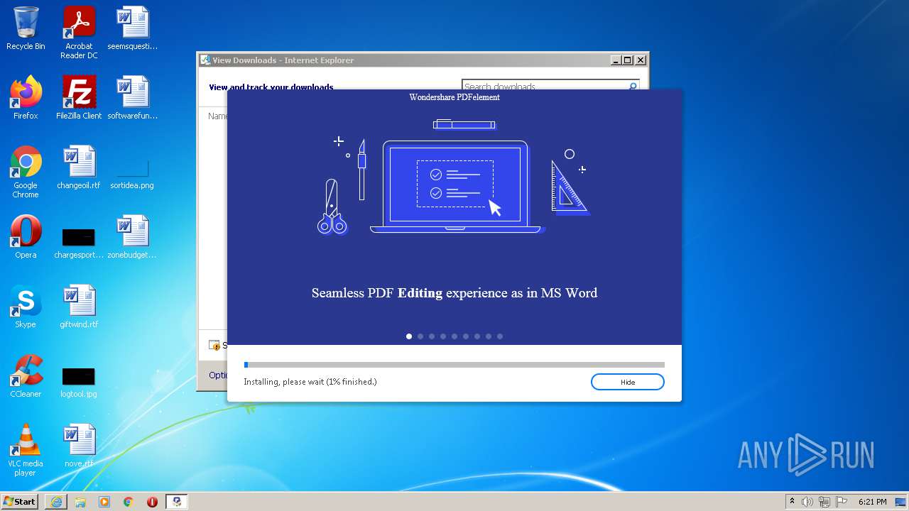Select logtool.jpg desktop file

click(x=79, y=381)
